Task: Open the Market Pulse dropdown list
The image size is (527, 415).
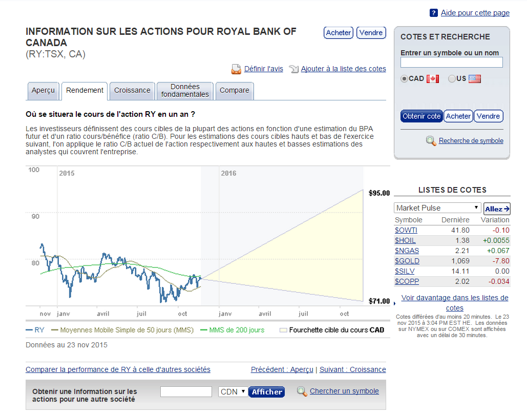Action: point(437,208)
